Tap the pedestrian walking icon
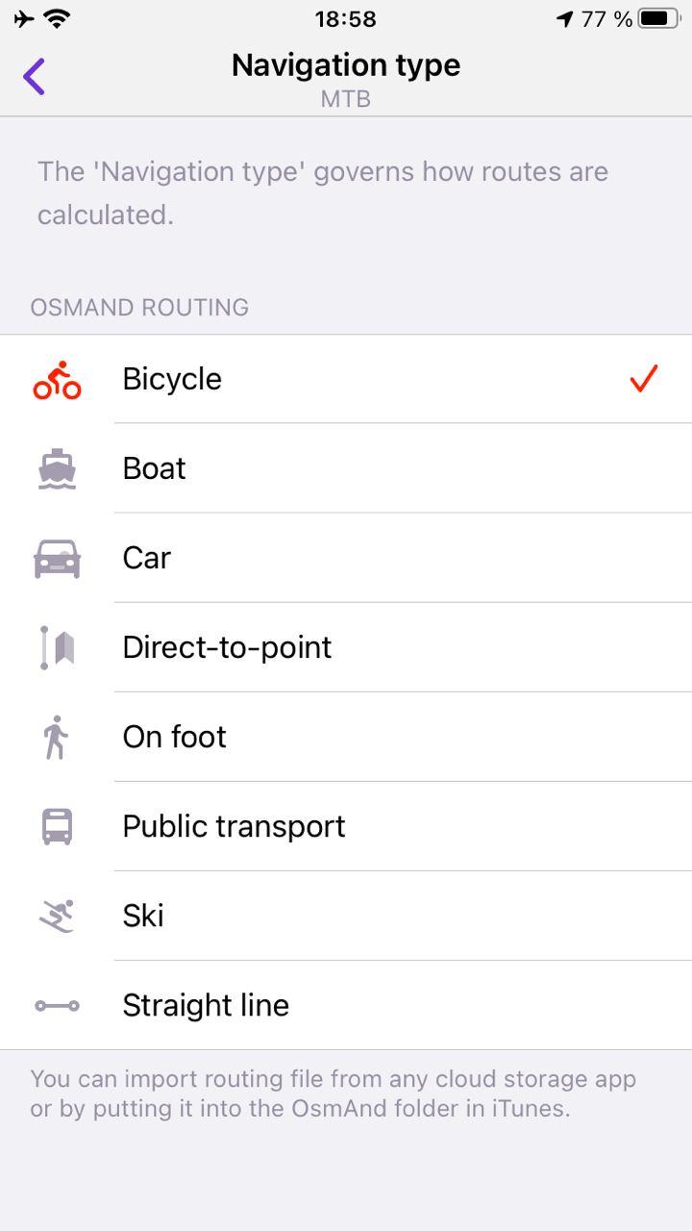692x1231 pixels. (57, 737)
